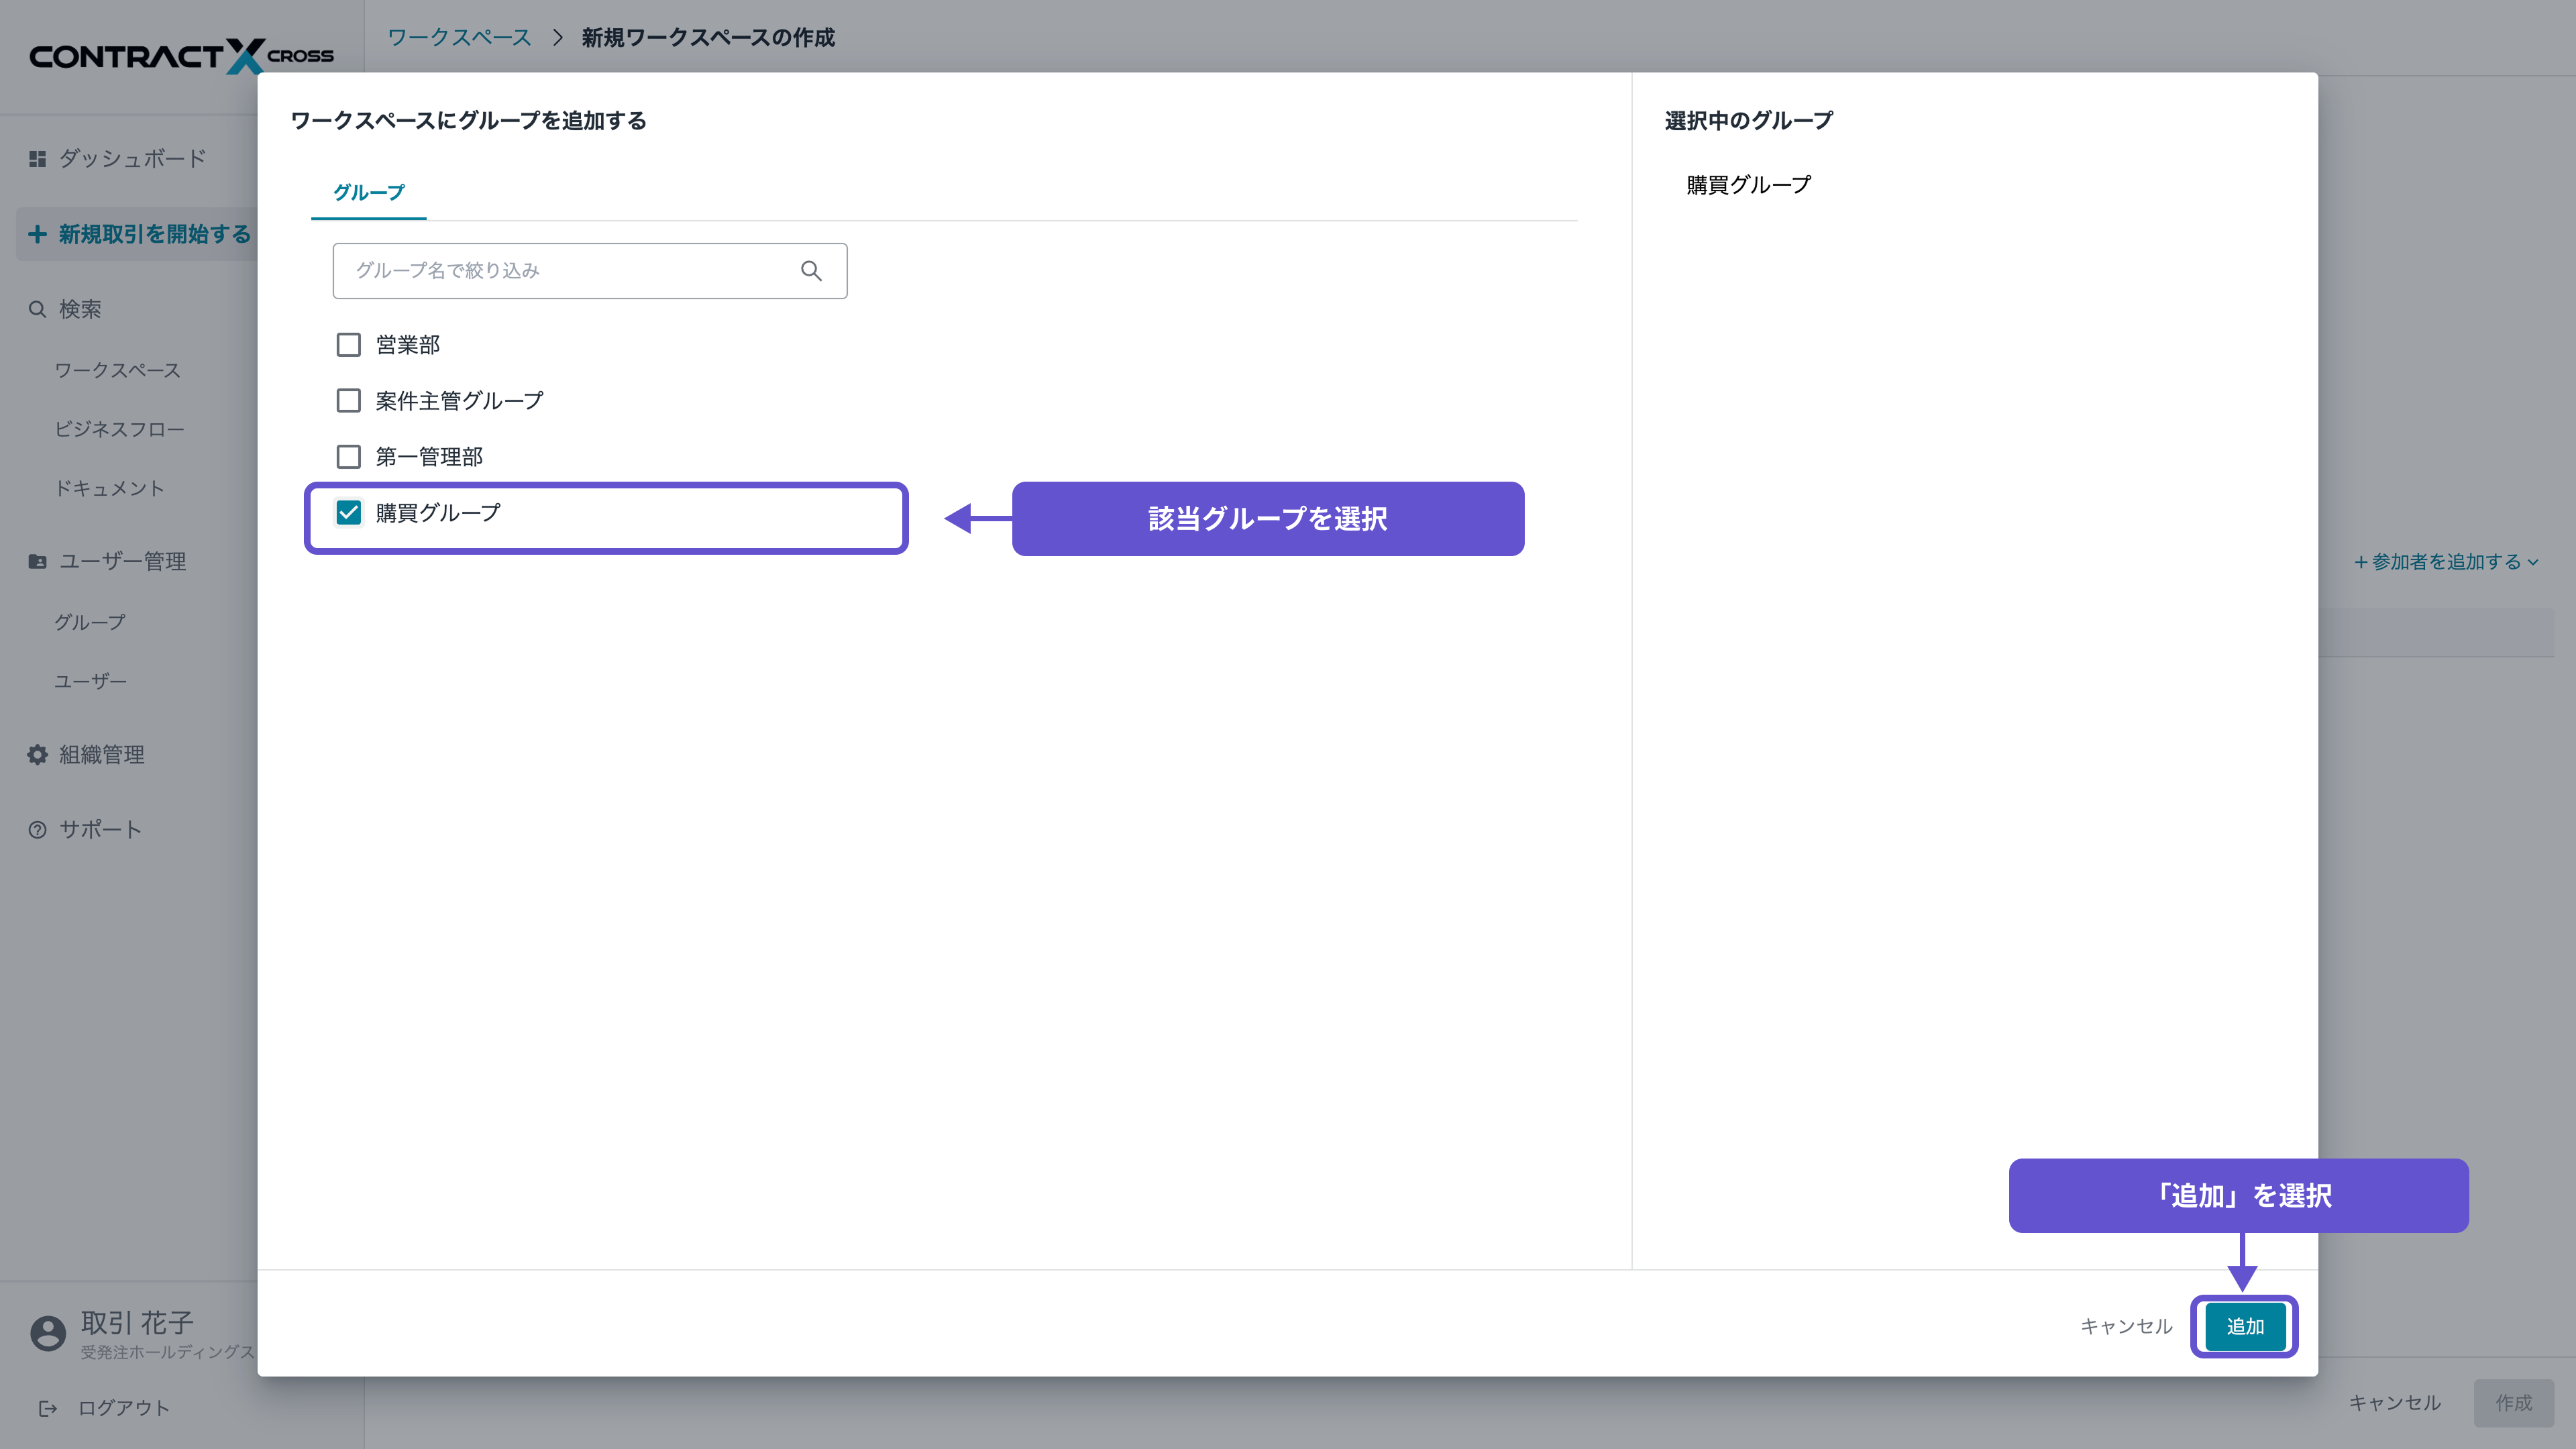Click the search icon in group filter
This screenshot has width=2576, height=1449.
pos(811,271)
